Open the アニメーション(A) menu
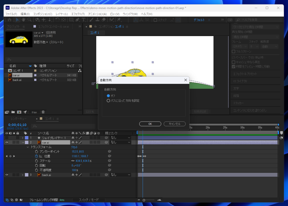288x206 pixels. click(97, 14)
